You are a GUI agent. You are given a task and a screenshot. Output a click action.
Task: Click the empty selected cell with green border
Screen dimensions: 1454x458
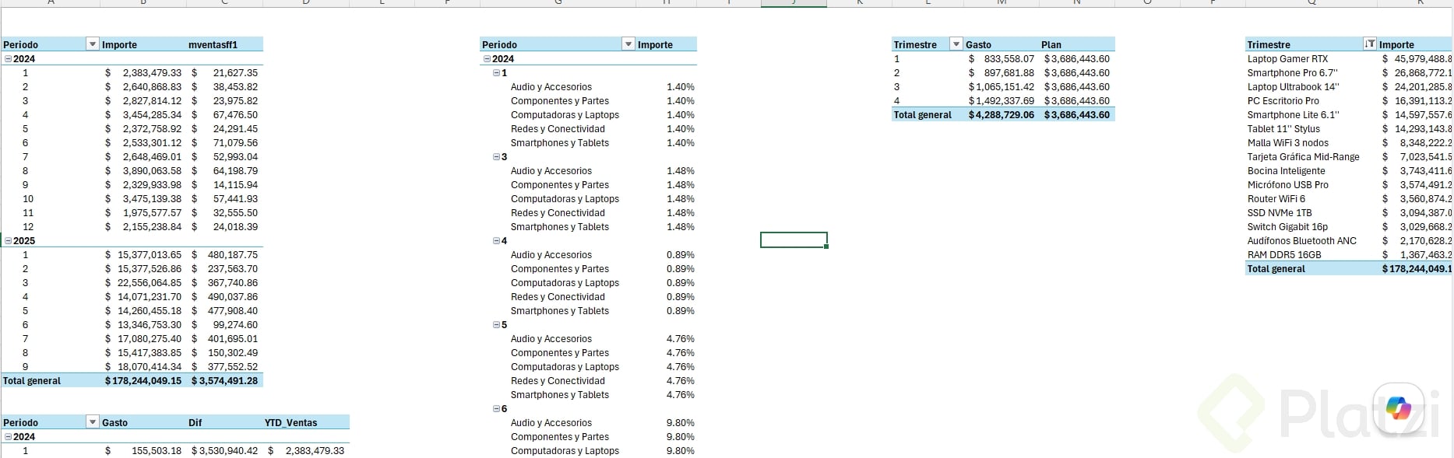[794, 239]
